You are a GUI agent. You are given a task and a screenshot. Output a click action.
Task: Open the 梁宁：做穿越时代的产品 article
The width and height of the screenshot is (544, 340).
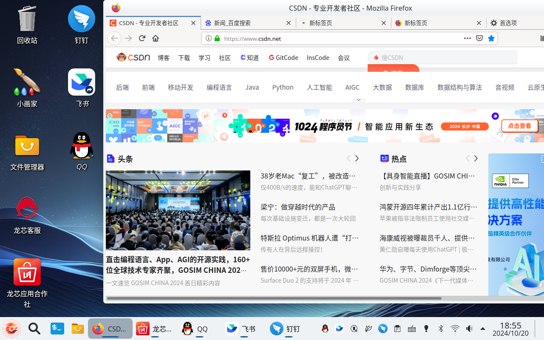coord(298,207)
